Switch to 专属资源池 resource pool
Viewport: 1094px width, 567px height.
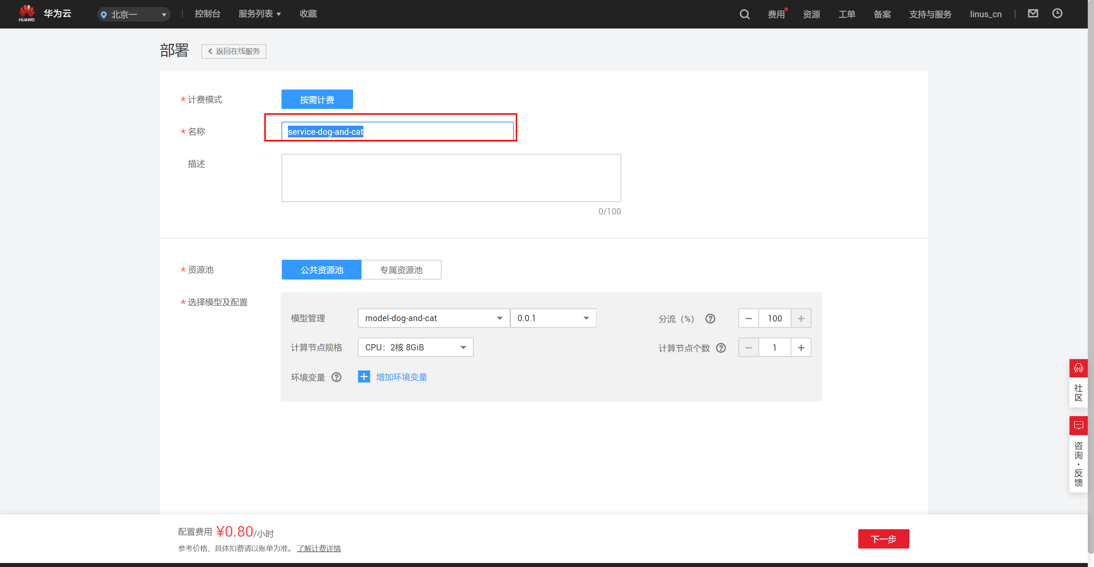tap(401, 270)
